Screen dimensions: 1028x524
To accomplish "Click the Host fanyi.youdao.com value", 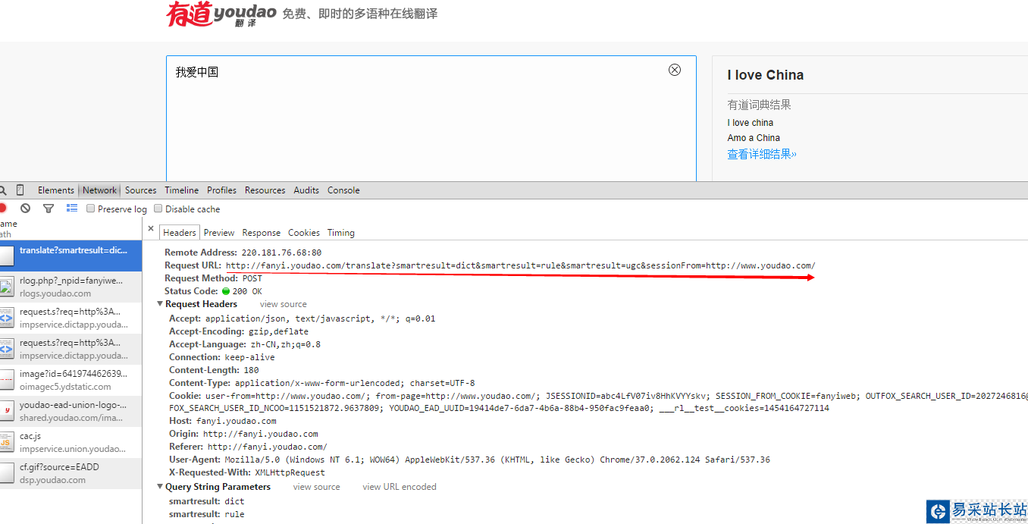I will coord(236,421).
